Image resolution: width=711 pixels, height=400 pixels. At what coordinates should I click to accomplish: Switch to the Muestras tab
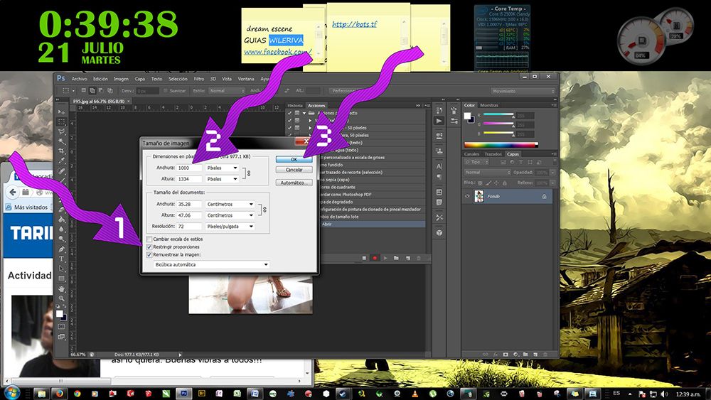point(489,105)
